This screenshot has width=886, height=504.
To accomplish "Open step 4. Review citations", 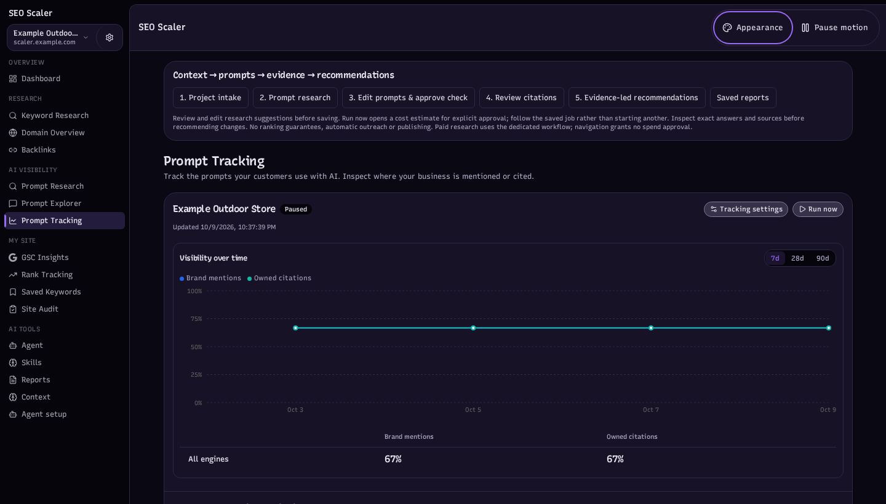I will tap(522, 98).
